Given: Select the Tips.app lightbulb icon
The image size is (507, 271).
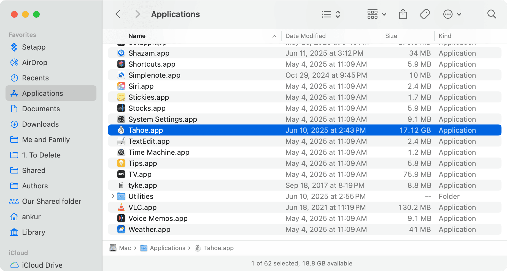Looking at the screenshot, I should 121,163.
